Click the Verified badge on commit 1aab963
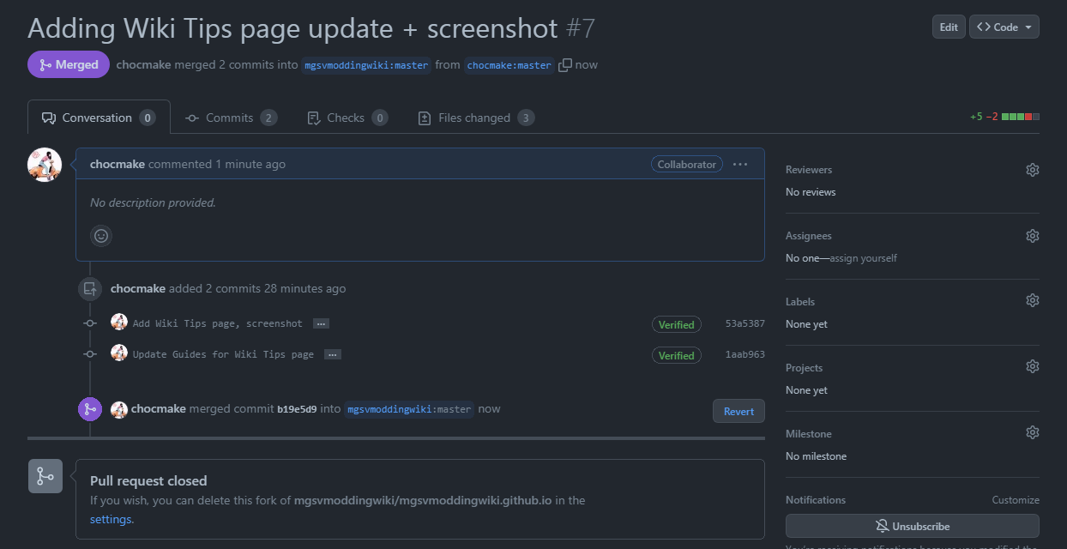The width and height of the screenshot is (1067, 549). [676, 355]
